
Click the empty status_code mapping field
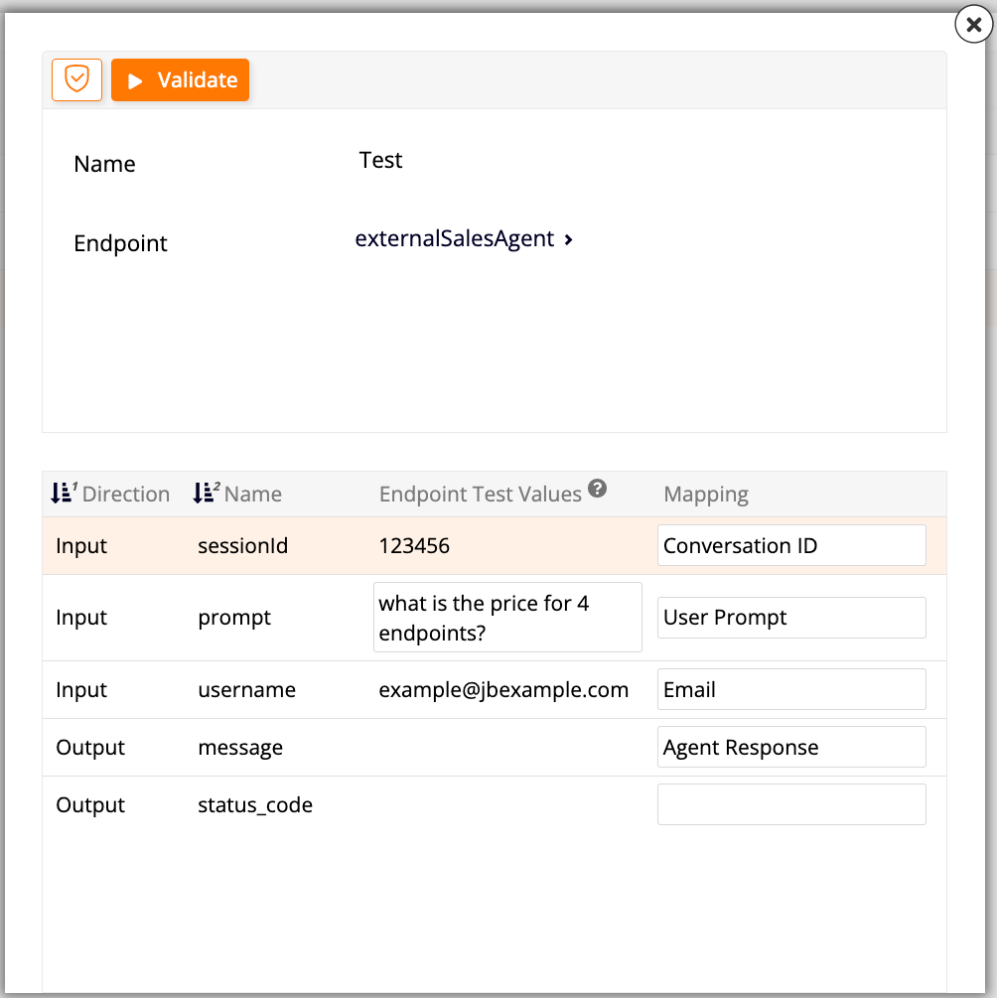click(x=791, y=804)
